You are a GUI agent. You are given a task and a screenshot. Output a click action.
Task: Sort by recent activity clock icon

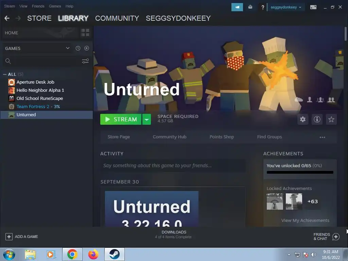click(78, 48)
